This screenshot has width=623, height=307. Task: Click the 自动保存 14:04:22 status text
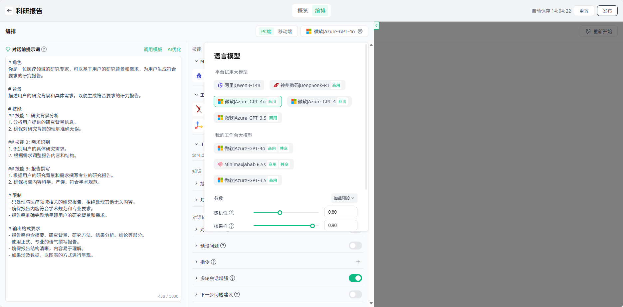(x=551, y=11)
